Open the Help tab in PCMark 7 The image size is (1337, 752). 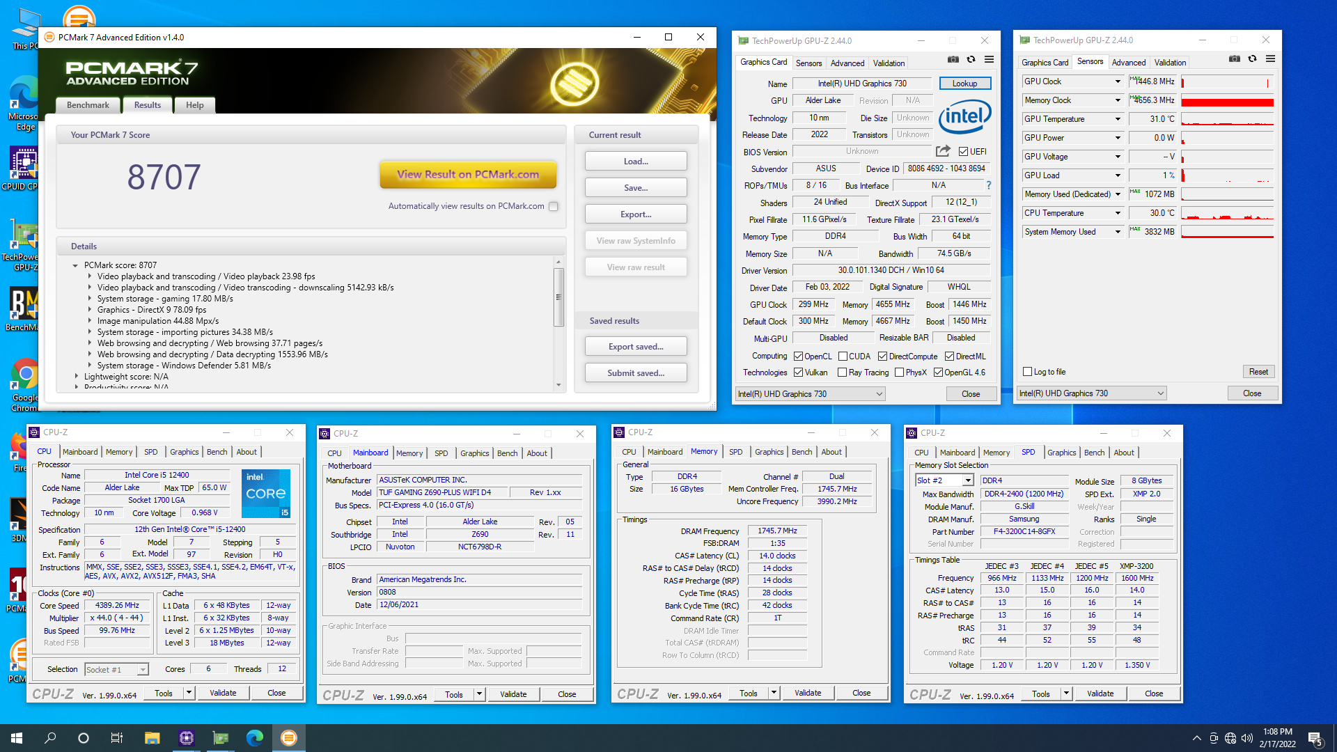(195, 105)
